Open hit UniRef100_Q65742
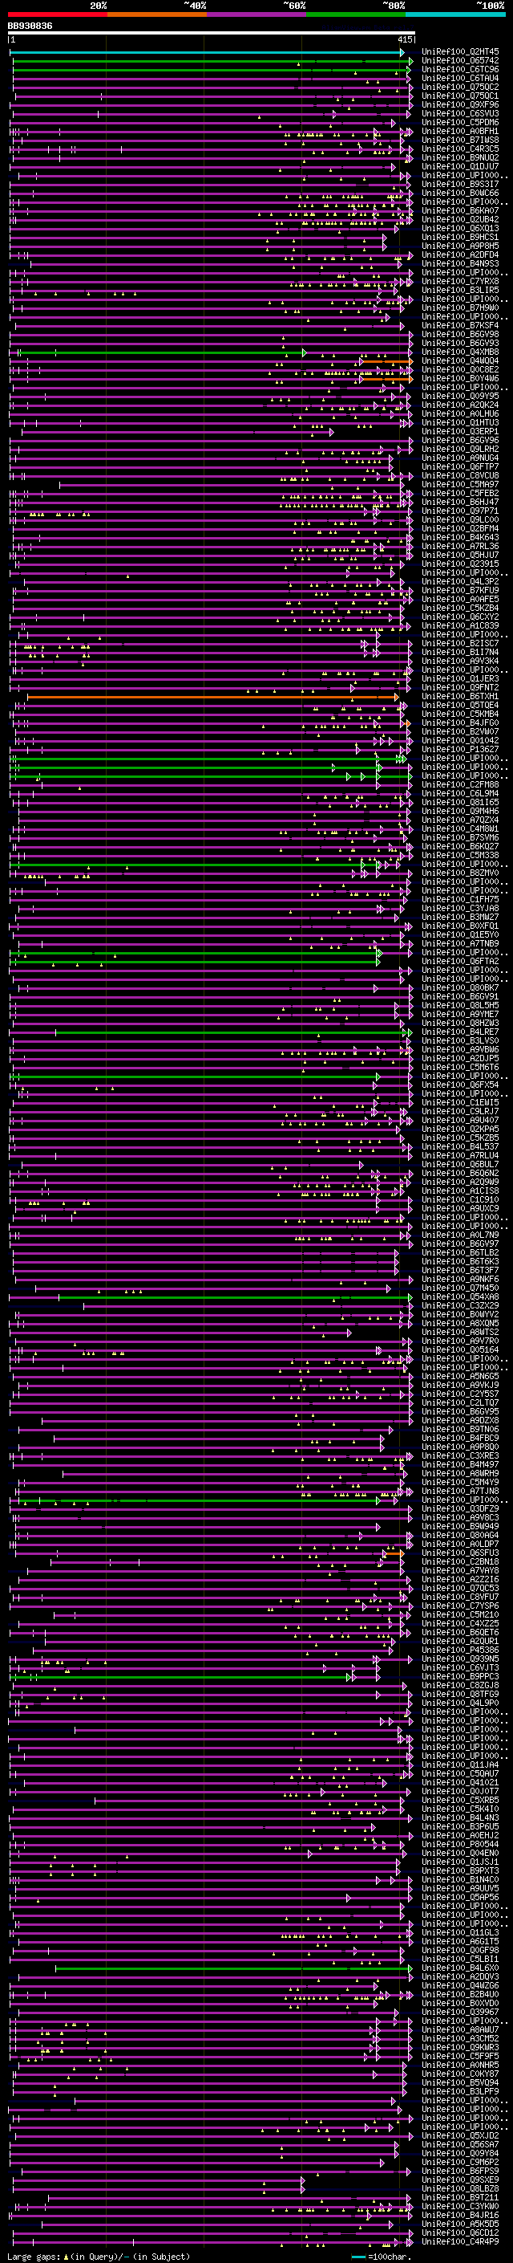 tap(459, 61)
